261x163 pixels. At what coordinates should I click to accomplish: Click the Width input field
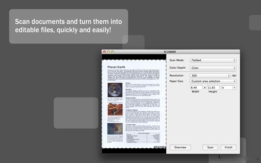[x=196, y=87]
